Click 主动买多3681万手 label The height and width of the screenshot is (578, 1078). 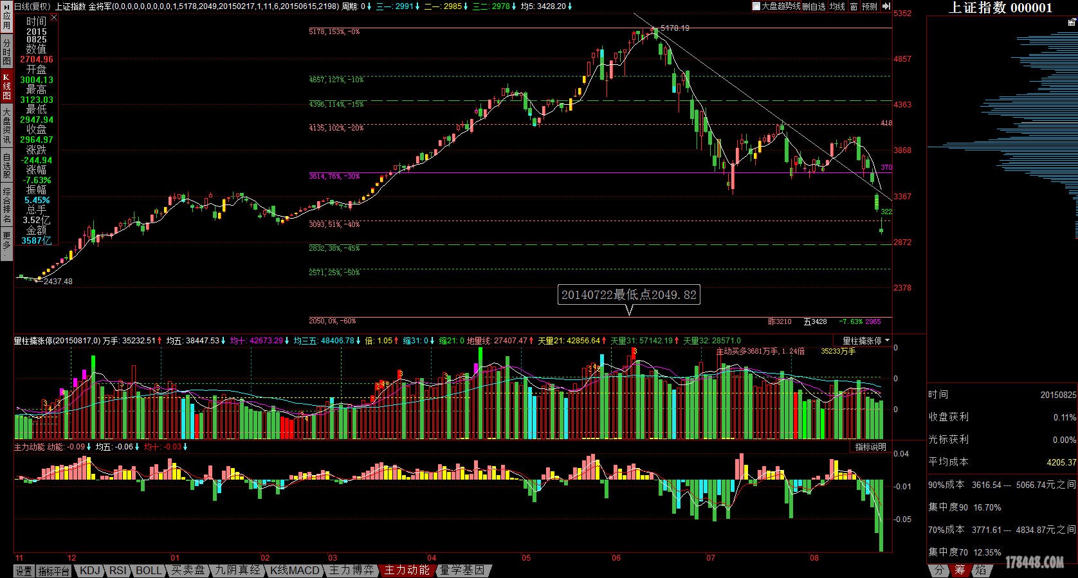[761, 351]
